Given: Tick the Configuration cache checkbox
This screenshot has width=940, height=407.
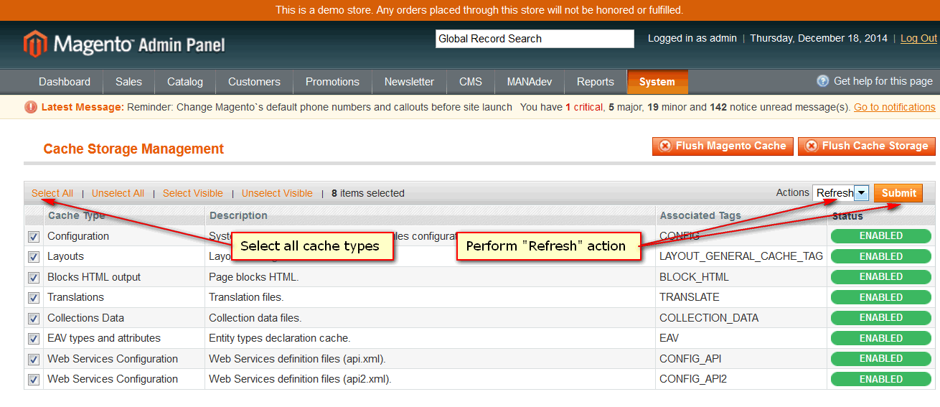Looking at the screenshot, I should pos(34,237).
